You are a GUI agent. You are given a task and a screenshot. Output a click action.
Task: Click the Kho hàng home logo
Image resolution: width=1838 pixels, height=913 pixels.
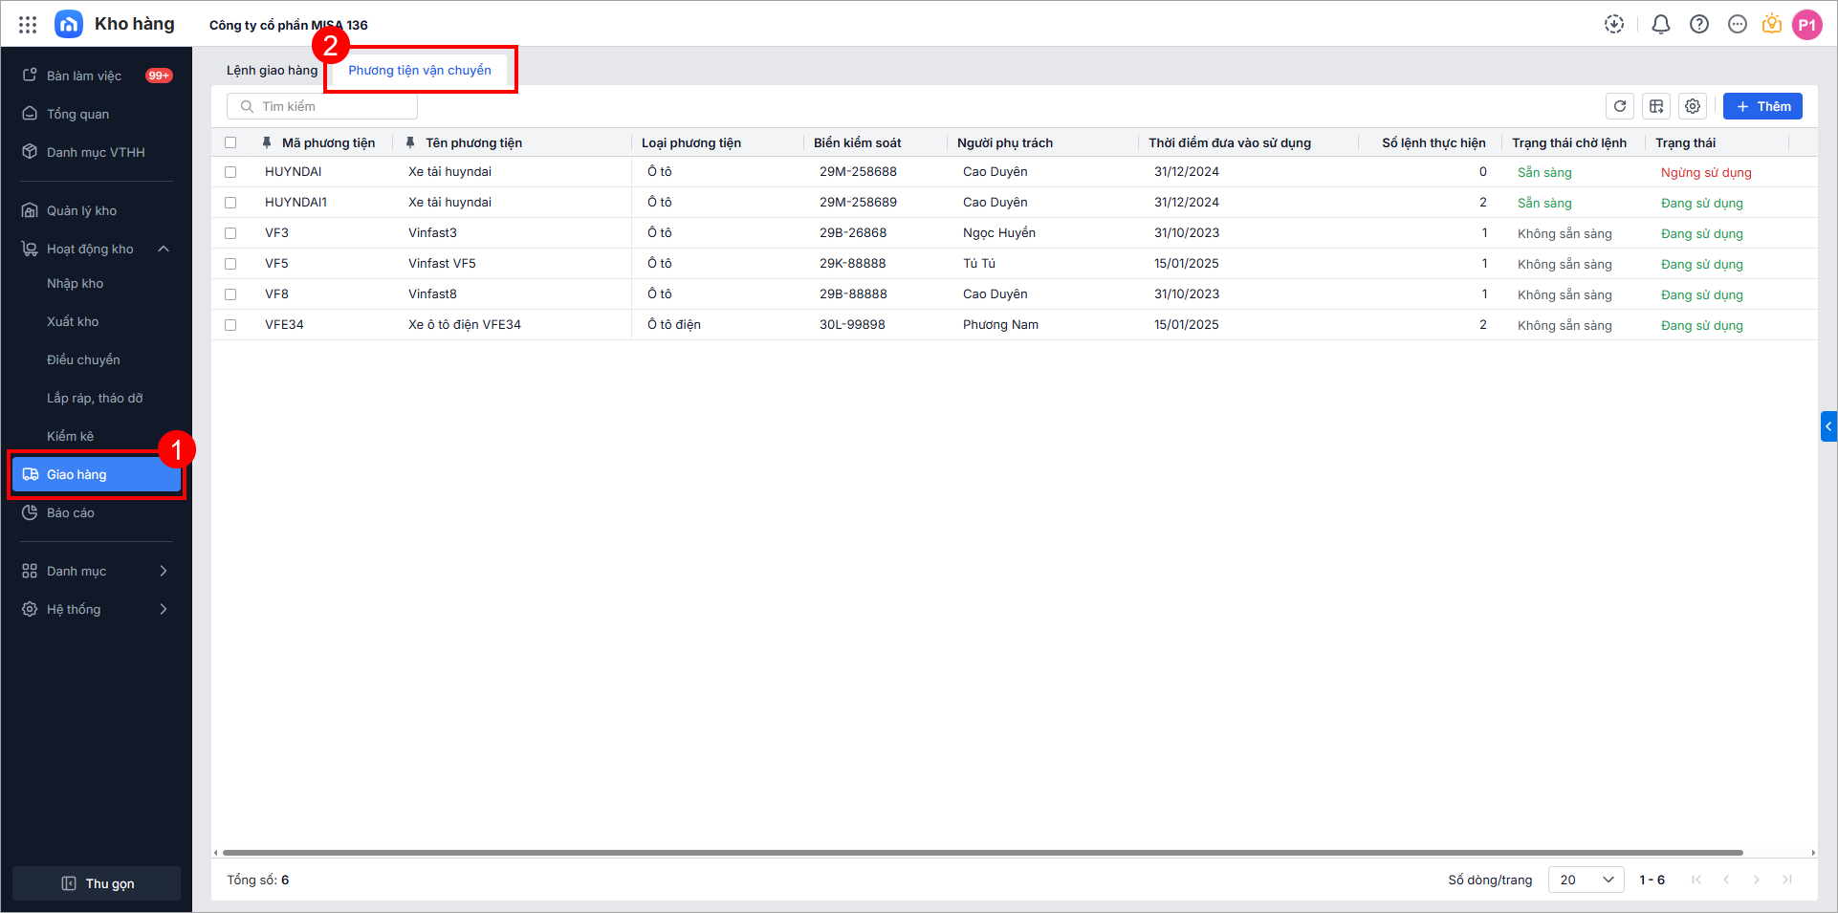(x=69, y=25)
